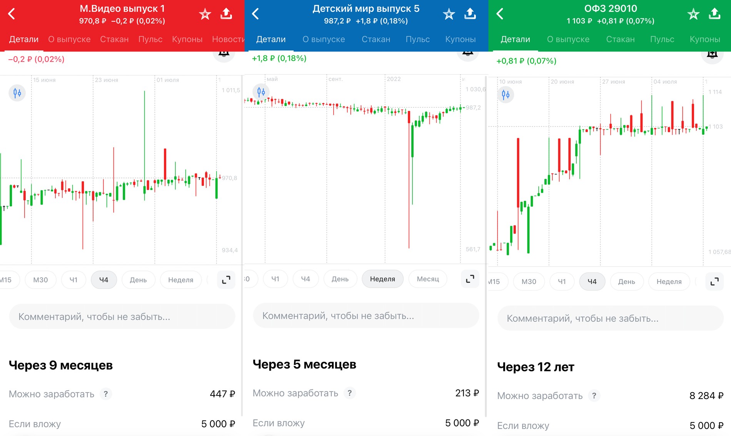Open fullscreen view of ОФЗ 29010 chart
The width and height of the screenshot is (731, 436).
pos(714,281)
